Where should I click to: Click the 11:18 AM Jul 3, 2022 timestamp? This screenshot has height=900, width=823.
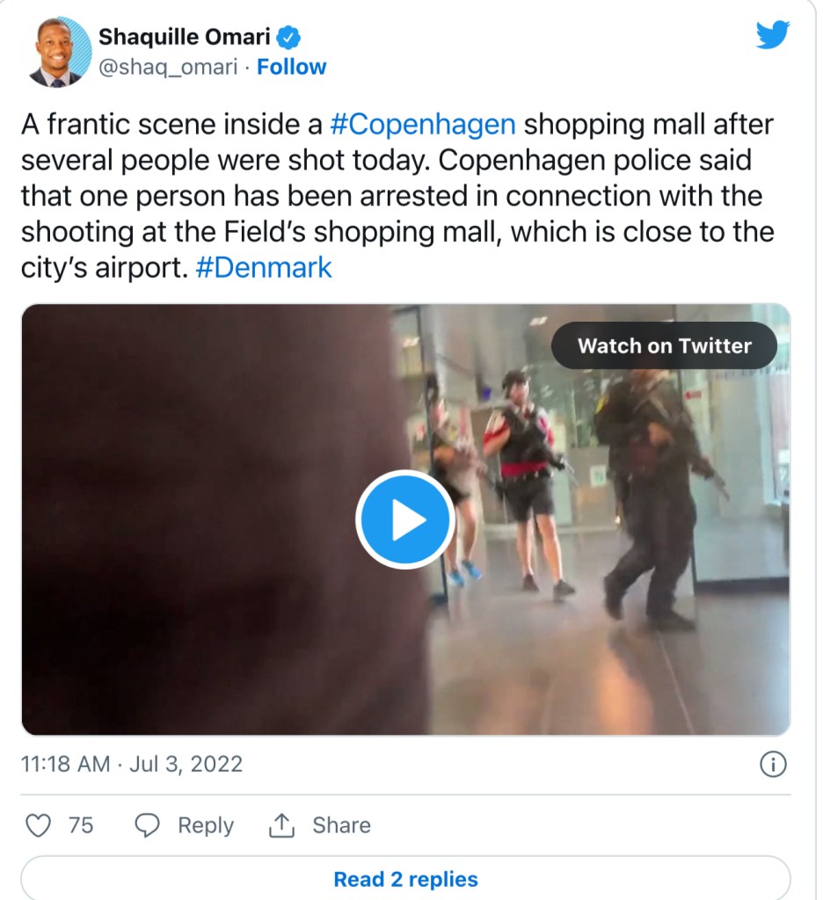tap(132, 764)
